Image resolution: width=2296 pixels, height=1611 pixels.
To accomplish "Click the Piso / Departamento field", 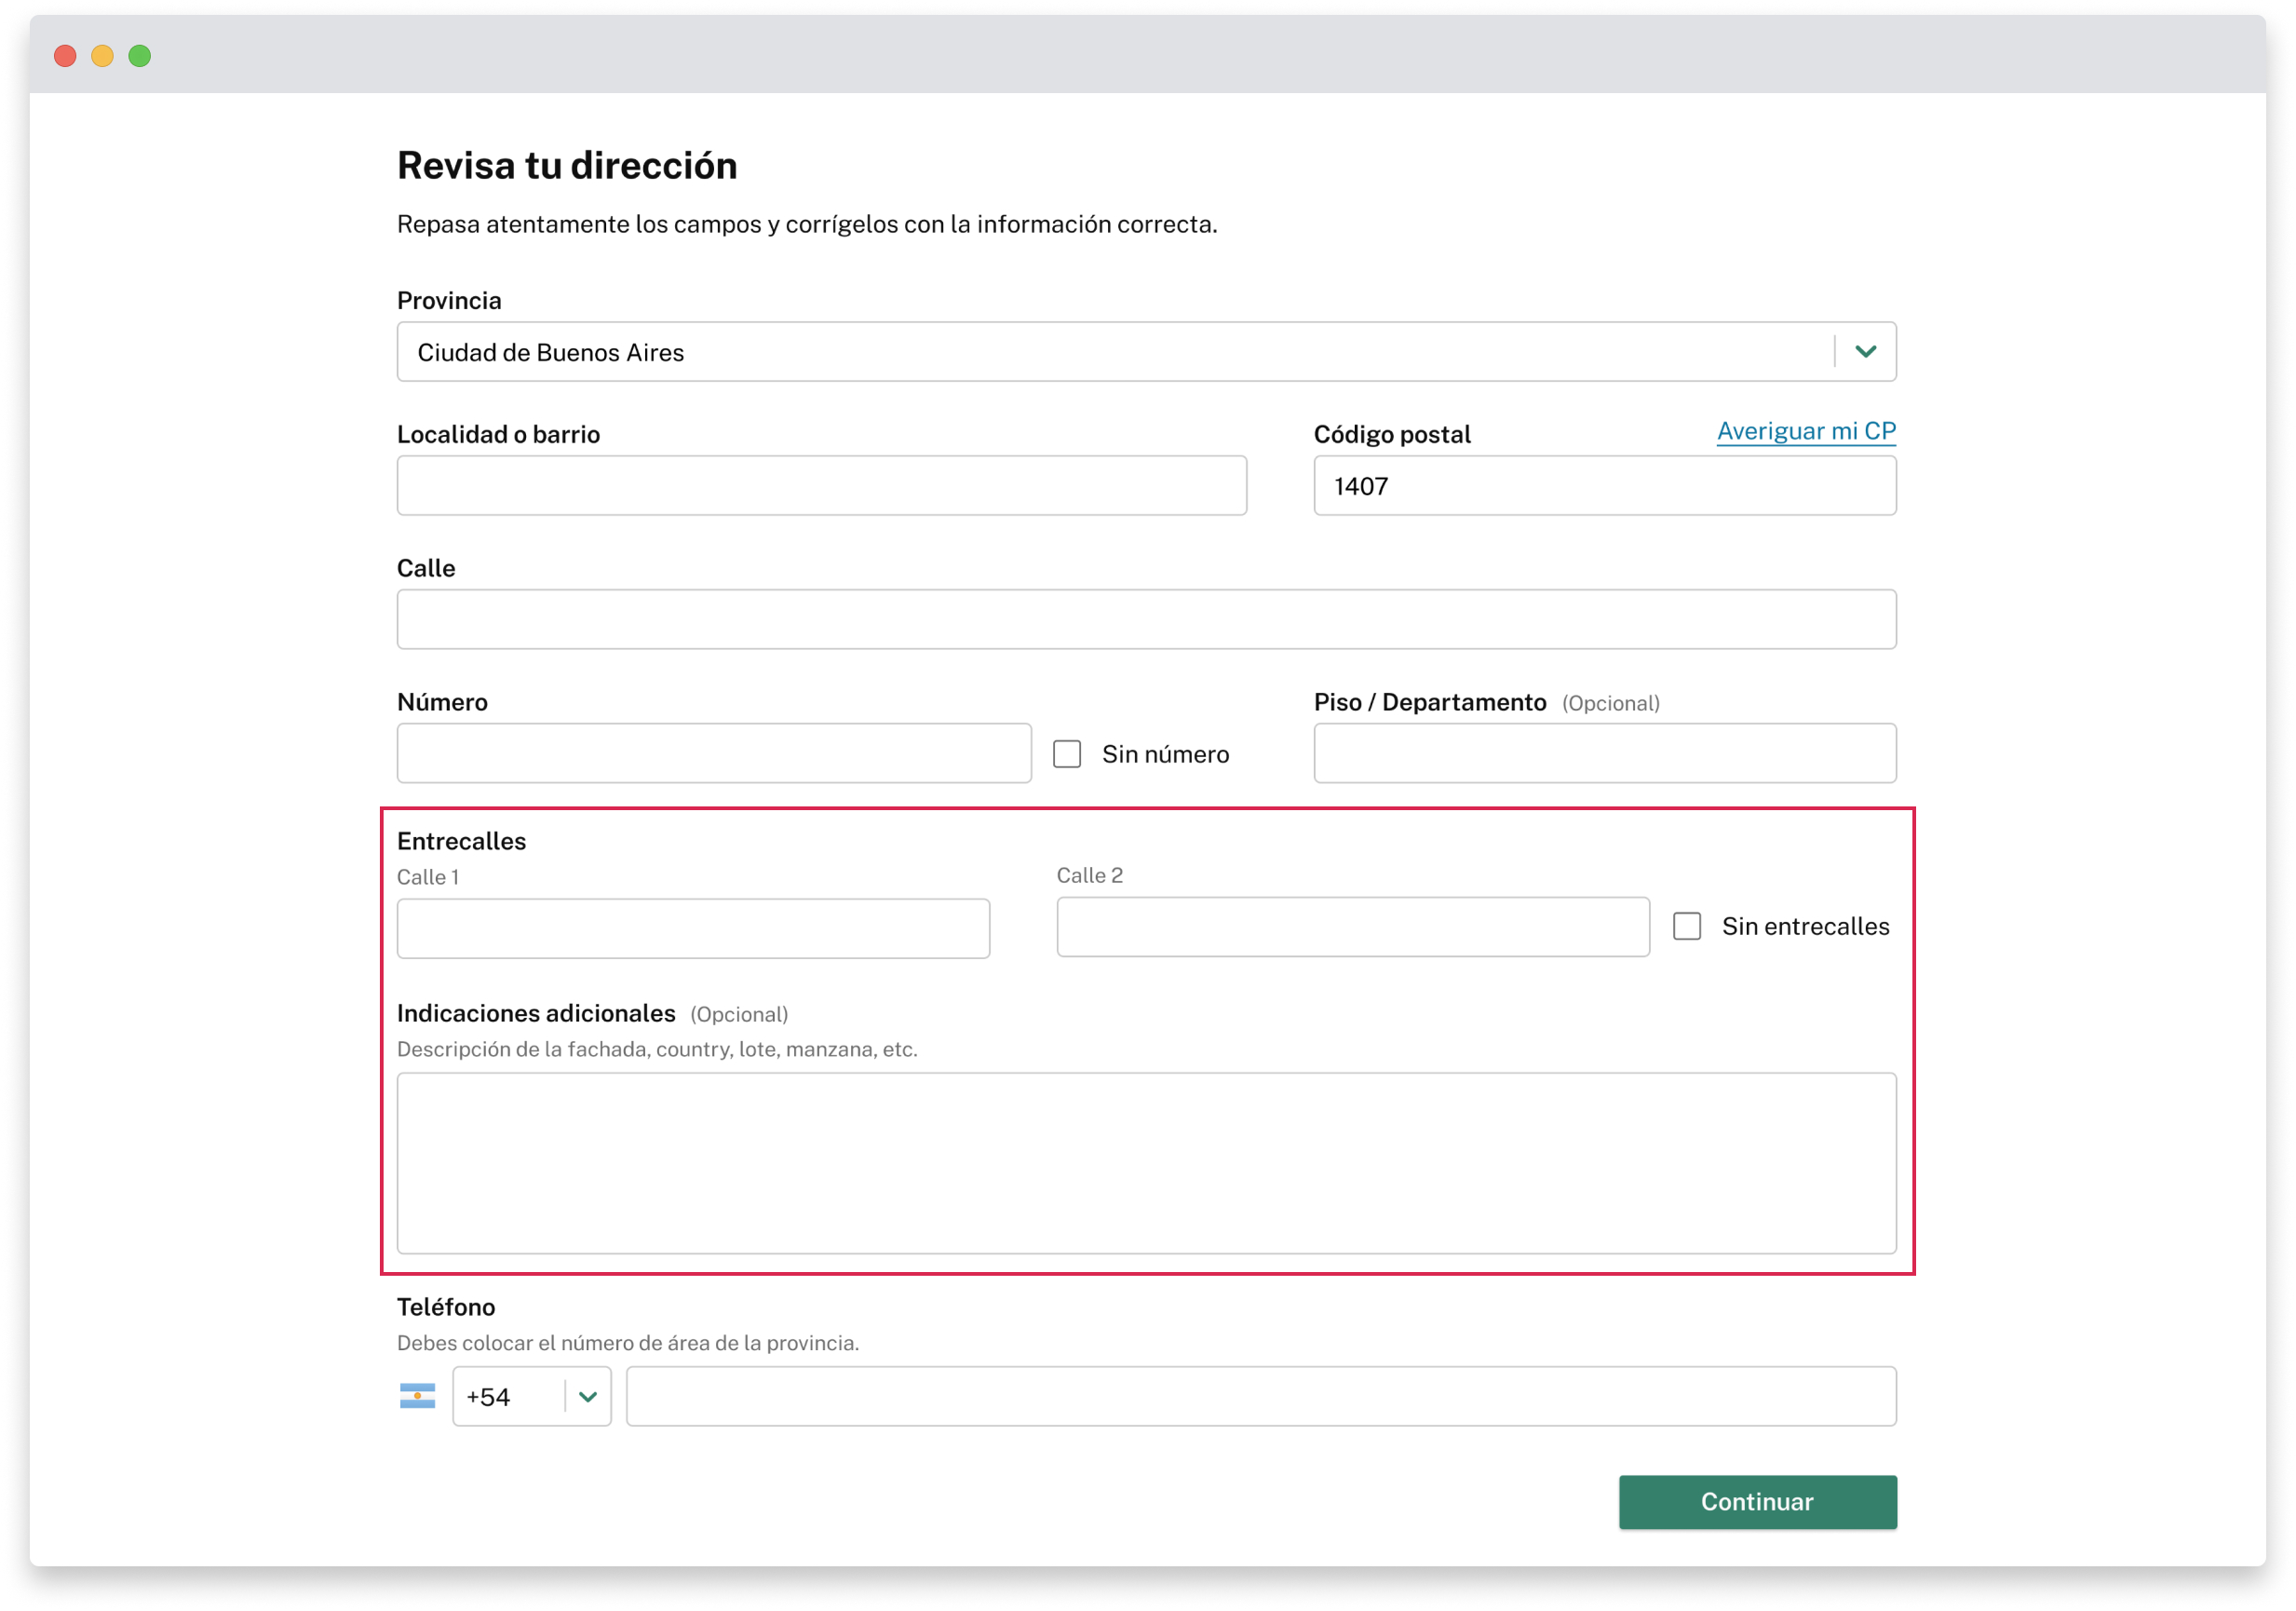I will click(x=1604, y=753).
